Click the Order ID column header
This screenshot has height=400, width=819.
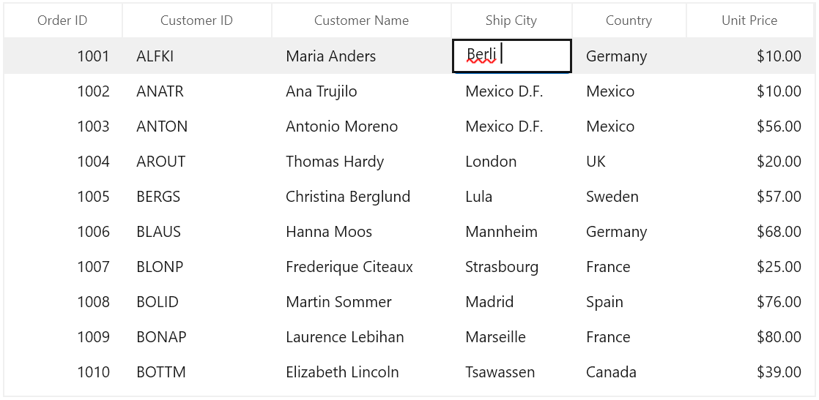tap(62, 20)
